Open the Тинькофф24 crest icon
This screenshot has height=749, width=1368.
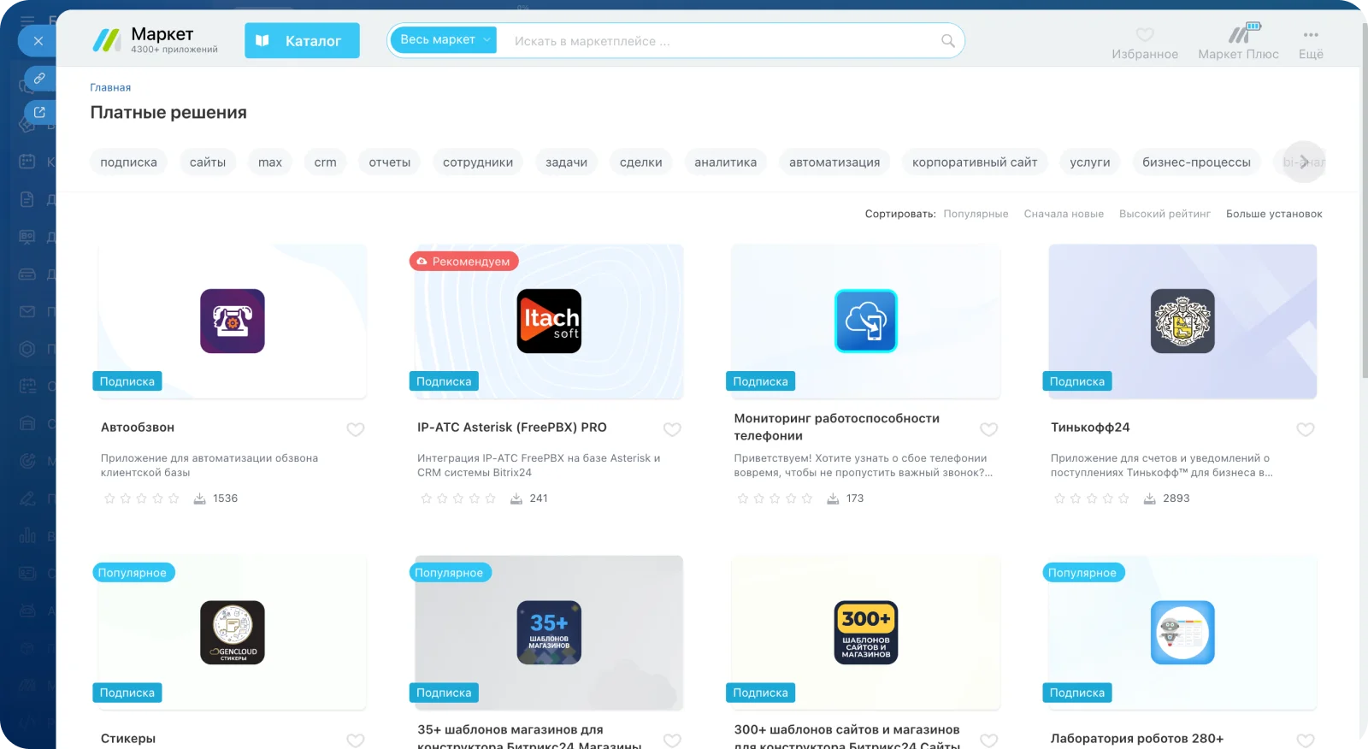pyautogui.click(x=1182, y=321)
